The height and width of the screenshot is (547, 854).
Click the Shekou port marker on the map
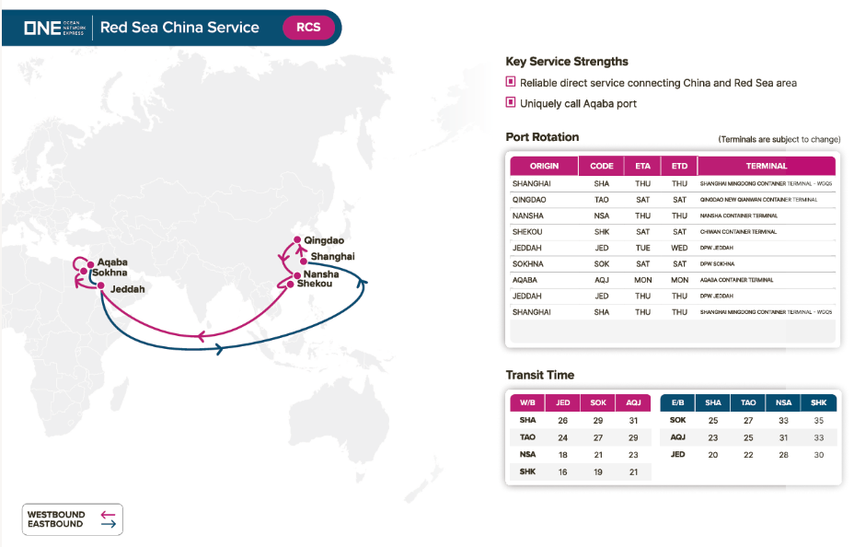(x=292, y=285)
